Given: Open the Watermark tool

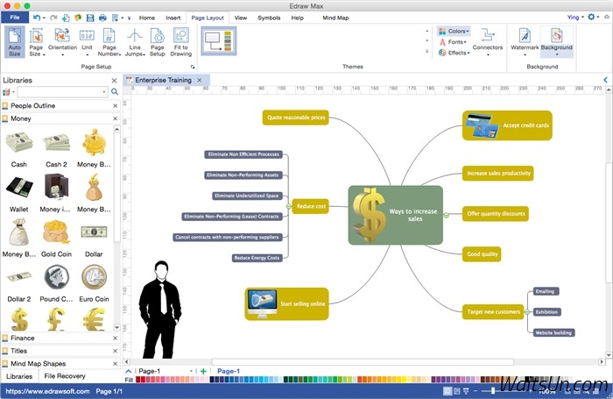Looking at the screenshot, I should tap(525, 40).
